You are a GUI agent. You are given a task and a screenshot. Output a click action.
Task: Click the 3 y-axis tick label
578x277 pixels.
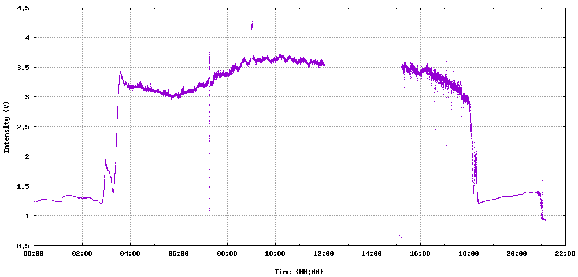pos(27,97)
